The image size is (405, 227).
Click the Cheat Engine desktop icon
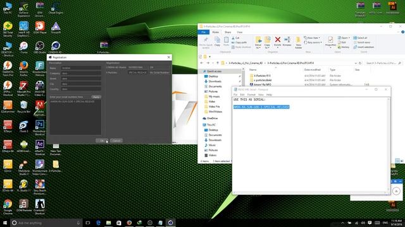click(x=56, y=8)
